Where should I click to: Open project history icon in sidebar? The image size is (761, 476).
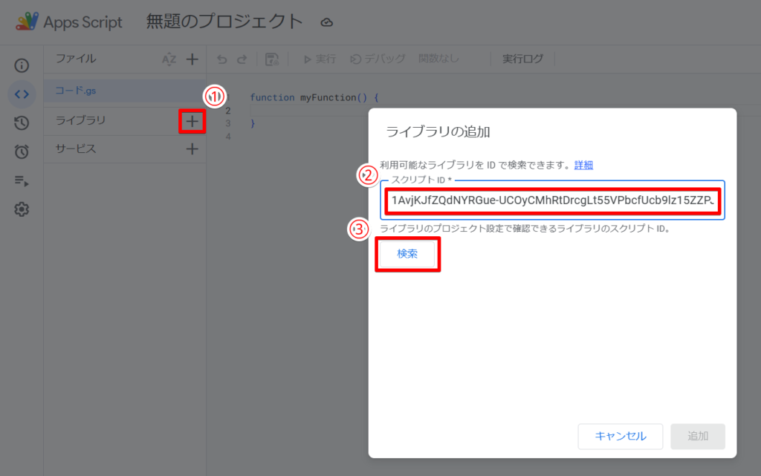22,123
